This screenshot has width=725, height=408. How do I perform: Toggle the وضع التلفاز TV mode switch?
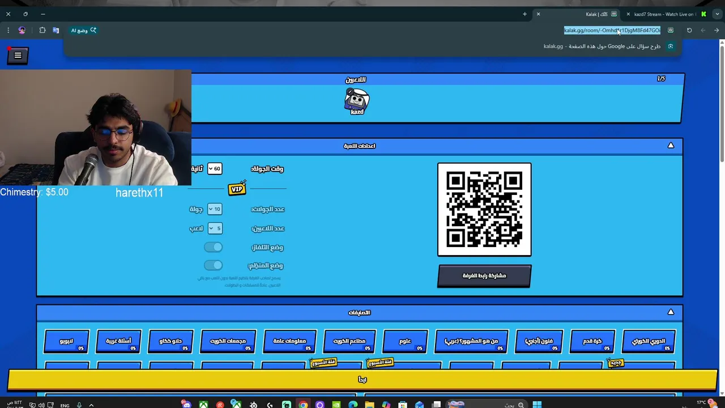click(214, 247)
